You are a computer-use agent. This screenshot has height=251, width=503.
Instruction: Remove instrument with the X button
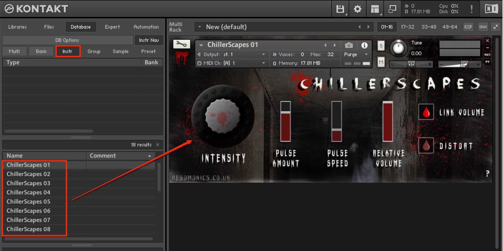(487, 40)
